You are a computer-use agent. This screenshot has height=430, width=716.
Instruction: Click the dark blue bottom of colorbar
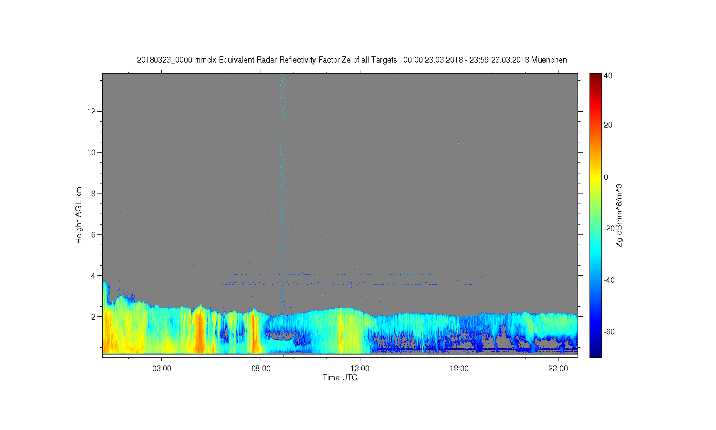coord(595,353)
